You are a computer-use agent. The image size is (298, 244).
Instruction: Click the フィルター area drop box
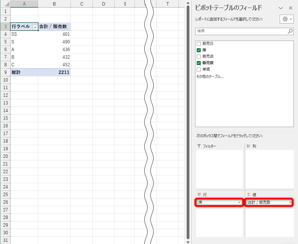[220, 169]
